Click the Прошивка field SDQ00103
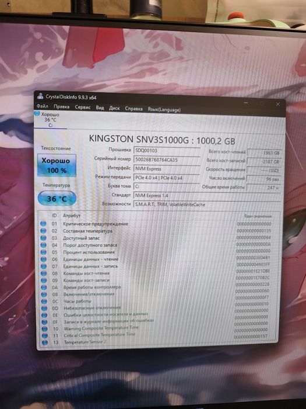This screenshot has width=306, height=409. coord(167,151)
